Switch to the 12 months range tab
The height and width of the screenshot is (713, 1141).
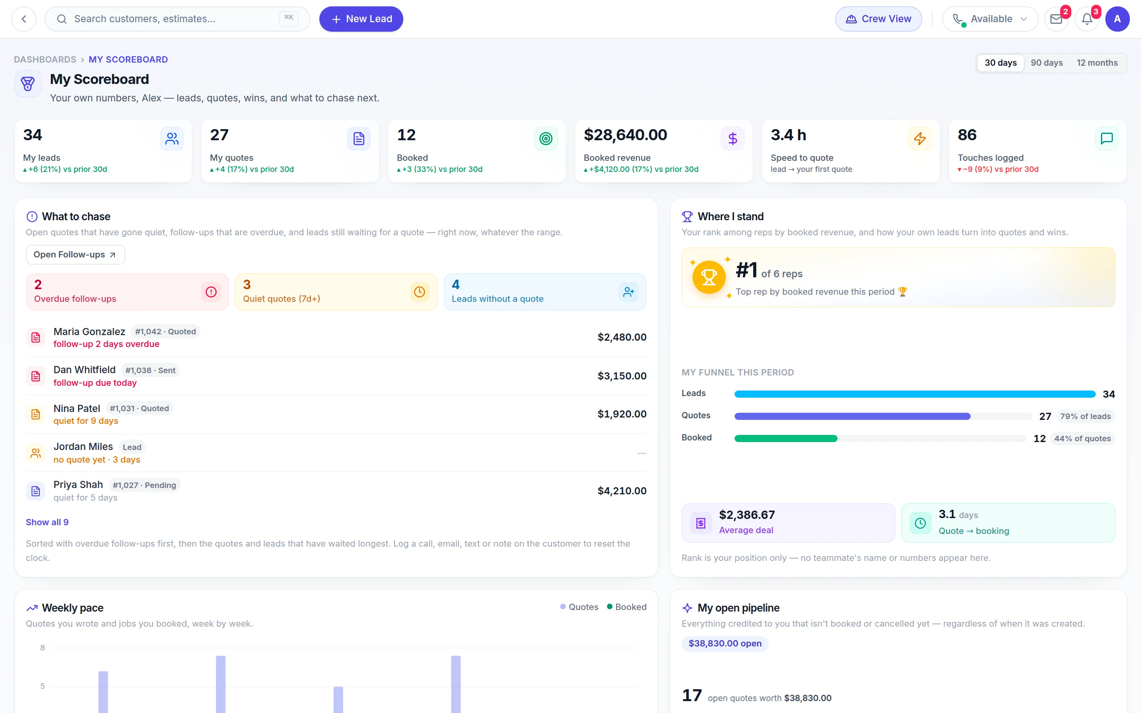[1097, 63]
